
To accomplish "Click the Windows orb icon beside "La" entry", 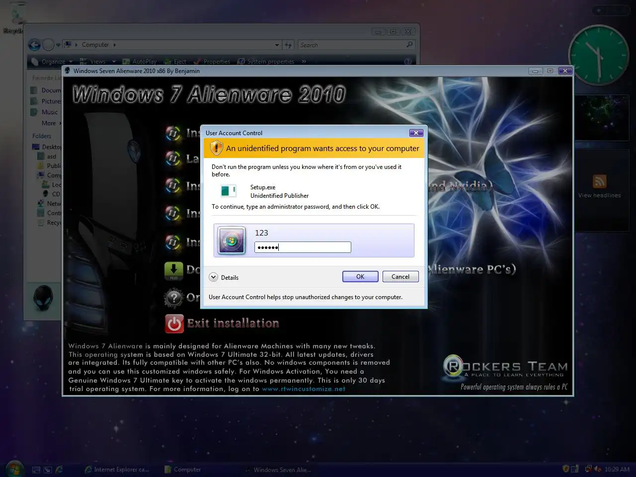I will coord(173,159).
